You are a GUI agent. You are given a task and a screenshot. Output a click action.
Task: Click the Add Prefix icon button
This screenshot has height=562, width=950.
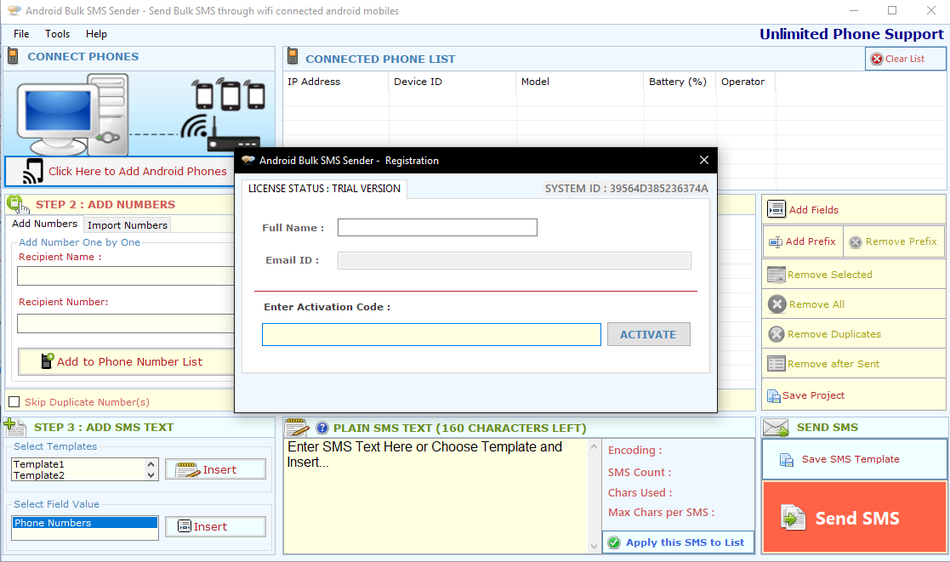point(775,242)
